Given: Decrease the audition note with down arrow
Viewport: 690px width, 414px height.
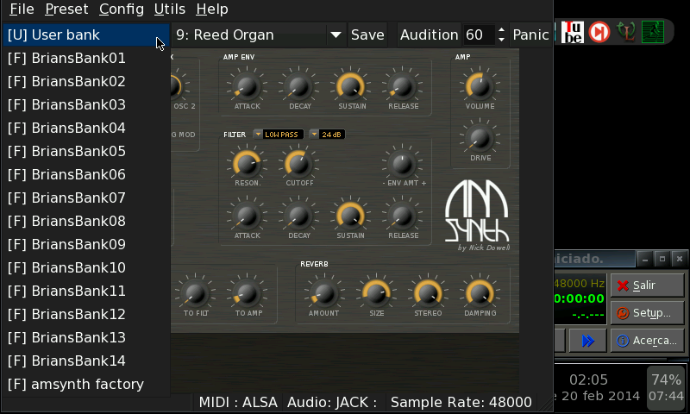Looking at the screenshot, I should pos(502,40).
